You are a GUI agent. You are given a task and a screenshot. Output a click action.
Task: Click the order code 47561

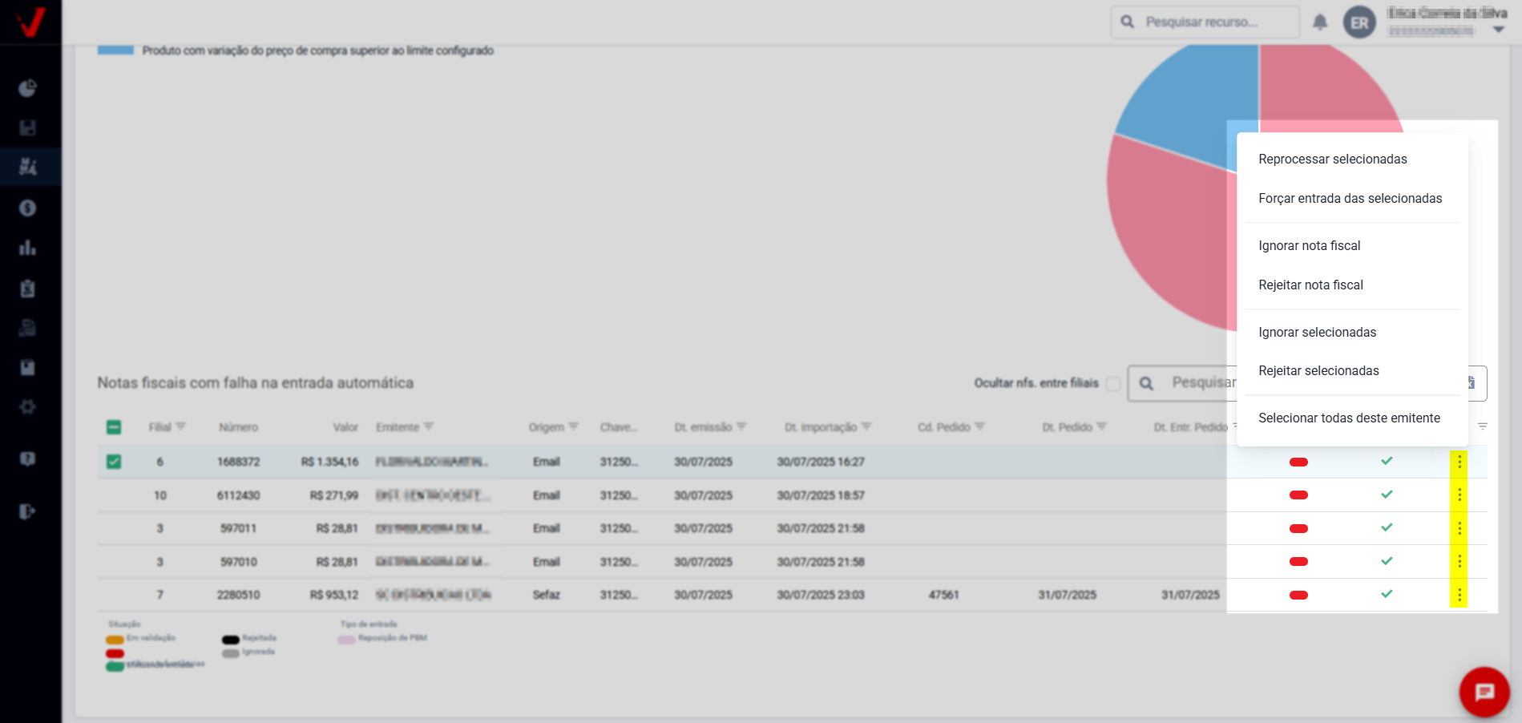[x=944, y=595]
